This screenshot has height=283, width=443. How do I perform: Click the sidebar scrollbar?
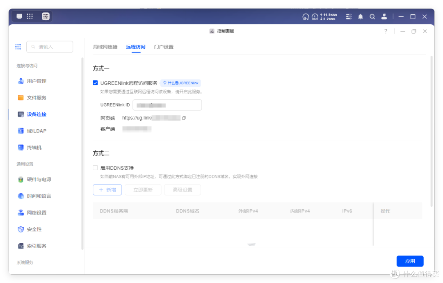pyautogui.click(x=82, y=153)
